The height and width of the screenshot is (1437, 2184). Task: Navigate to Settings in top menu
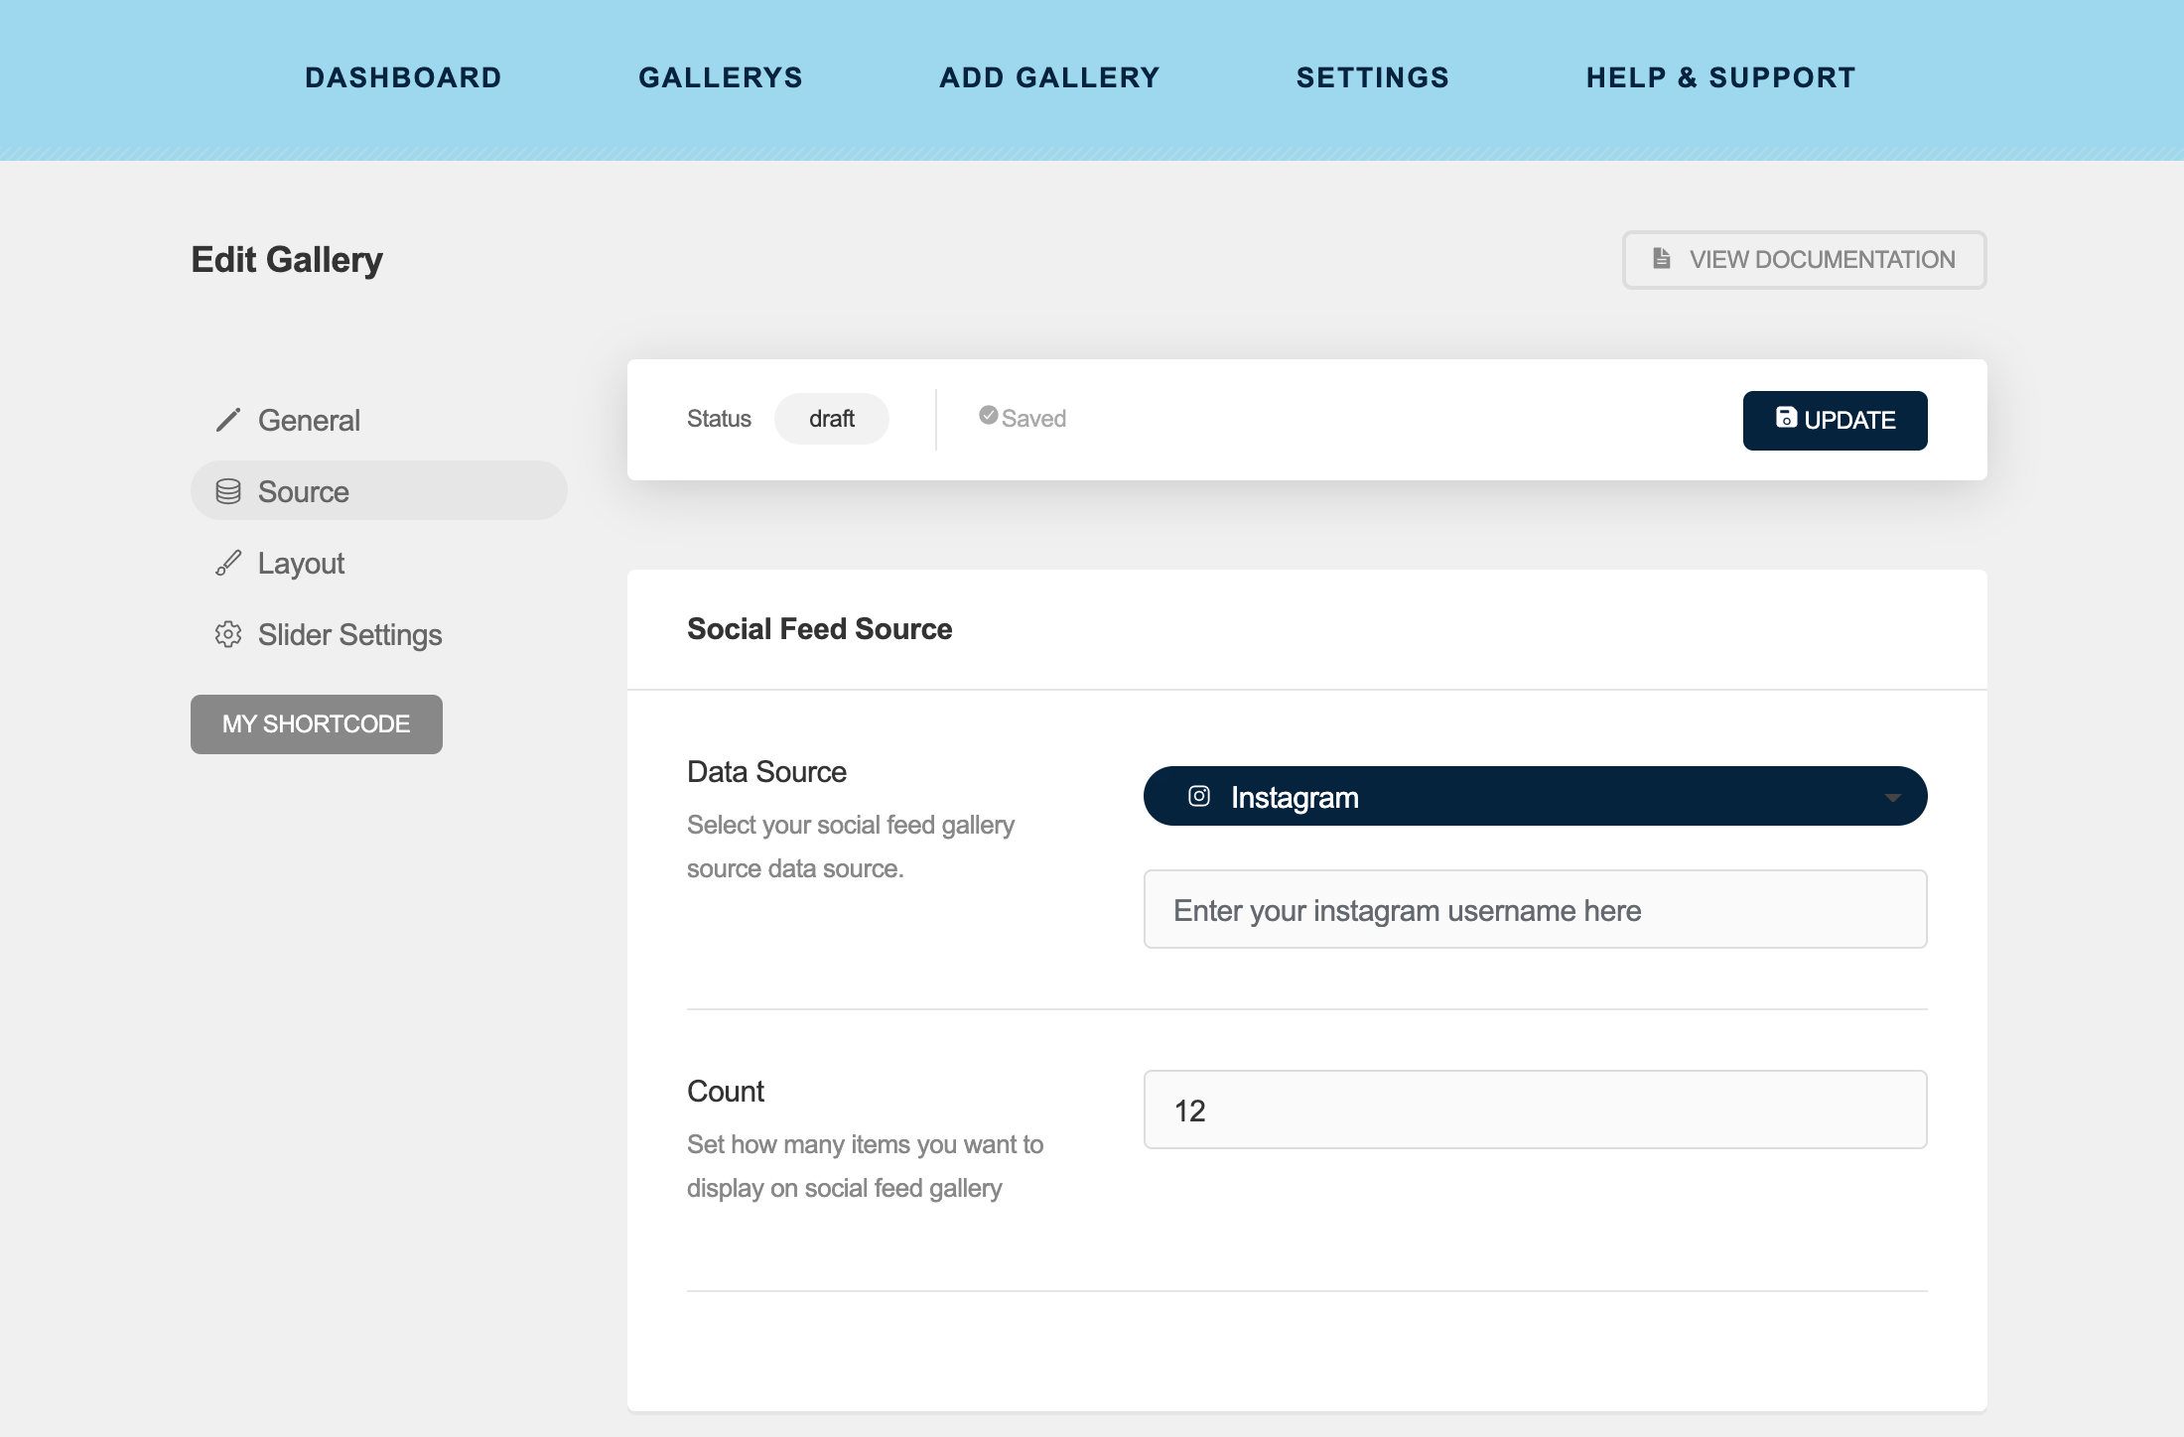coord(1373,77)
